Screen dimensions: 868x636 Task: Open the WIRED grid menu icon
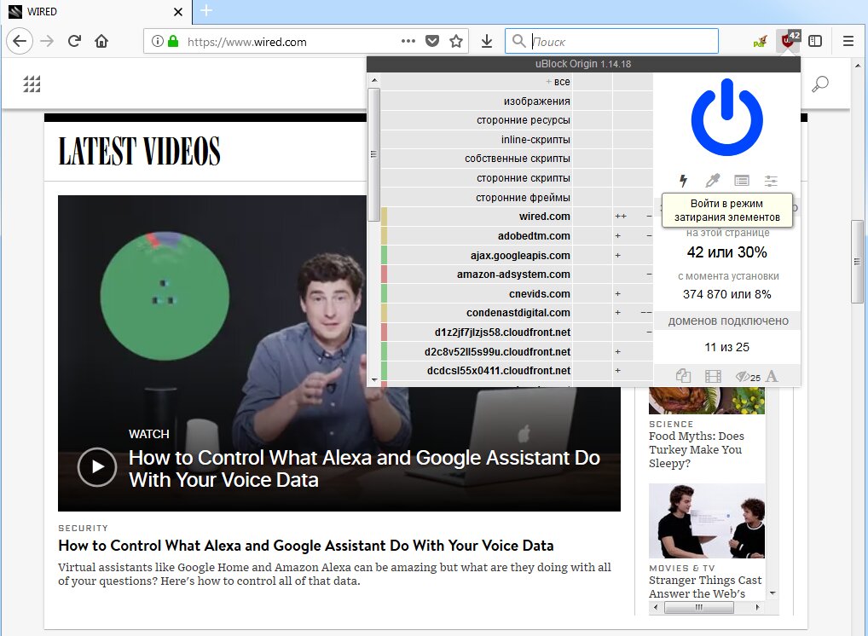(32, 84)
